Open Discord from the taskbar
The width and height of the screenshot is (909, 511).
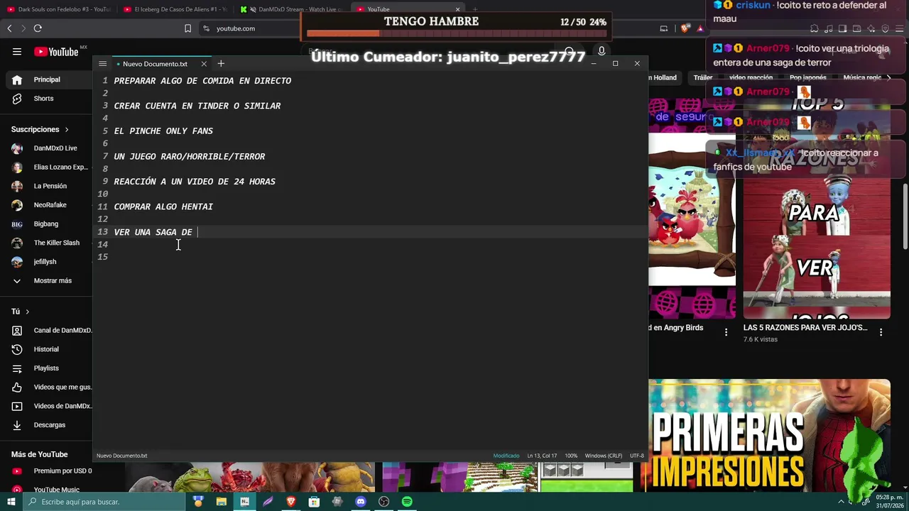(361, 502)
